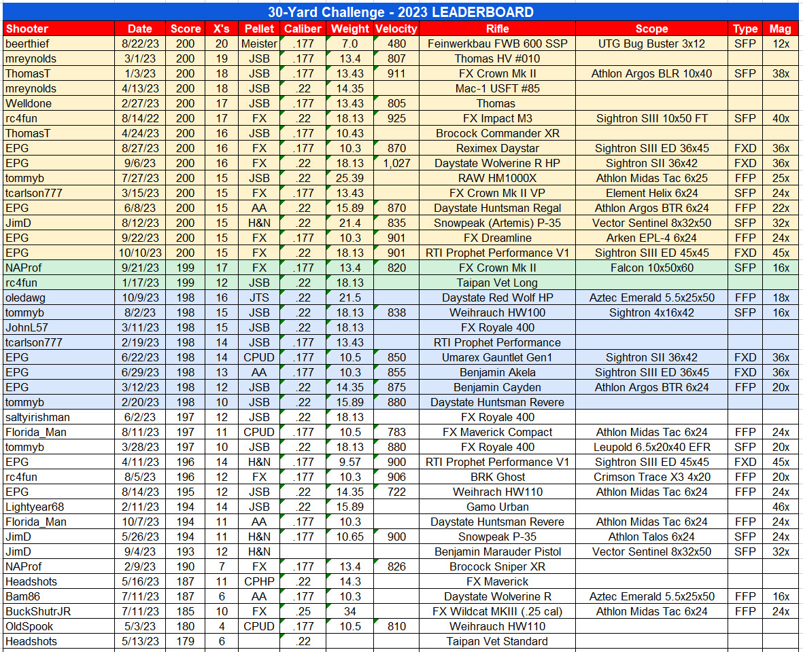The image size is (803, 652).
Task: Click the pellet cell 'JTS'
Action: point(259,297)
